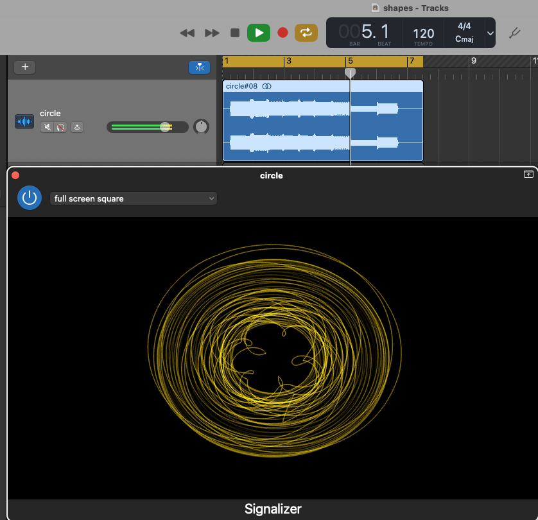Click bar 9 in the timeline ruler
The height and width of the screenshot is (520, 538).
click(x=474, y=61)
